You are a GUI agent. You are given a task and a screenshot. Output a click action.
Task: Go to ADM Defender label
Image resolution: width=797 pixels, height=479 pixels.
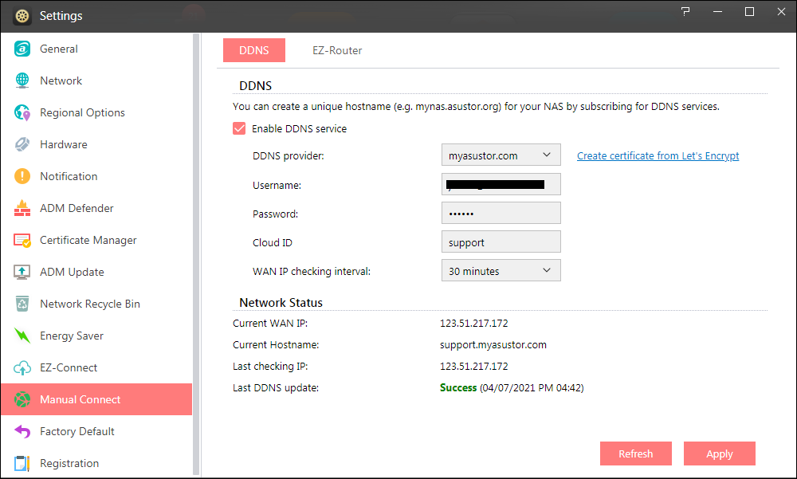point(77,208)
